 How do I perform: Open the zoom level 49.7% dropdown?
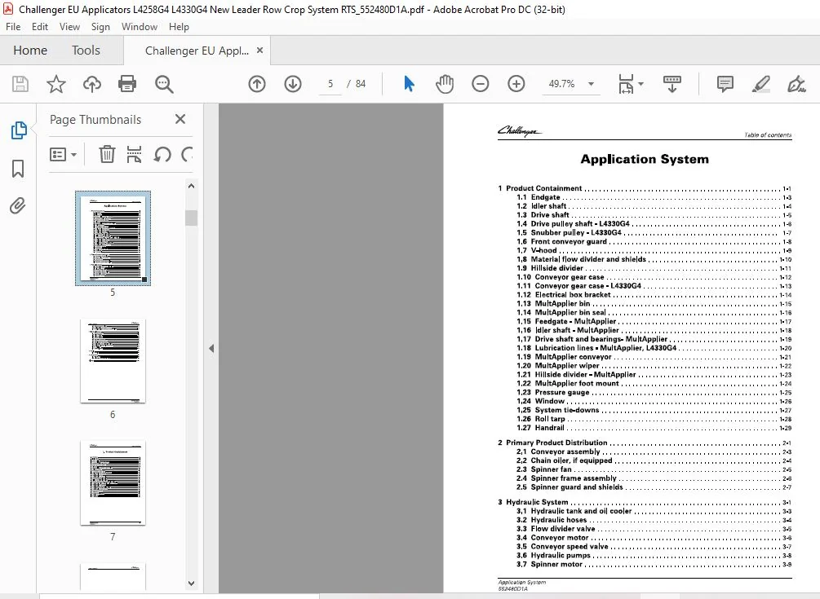pyautogui.click(x=591, y=84)
